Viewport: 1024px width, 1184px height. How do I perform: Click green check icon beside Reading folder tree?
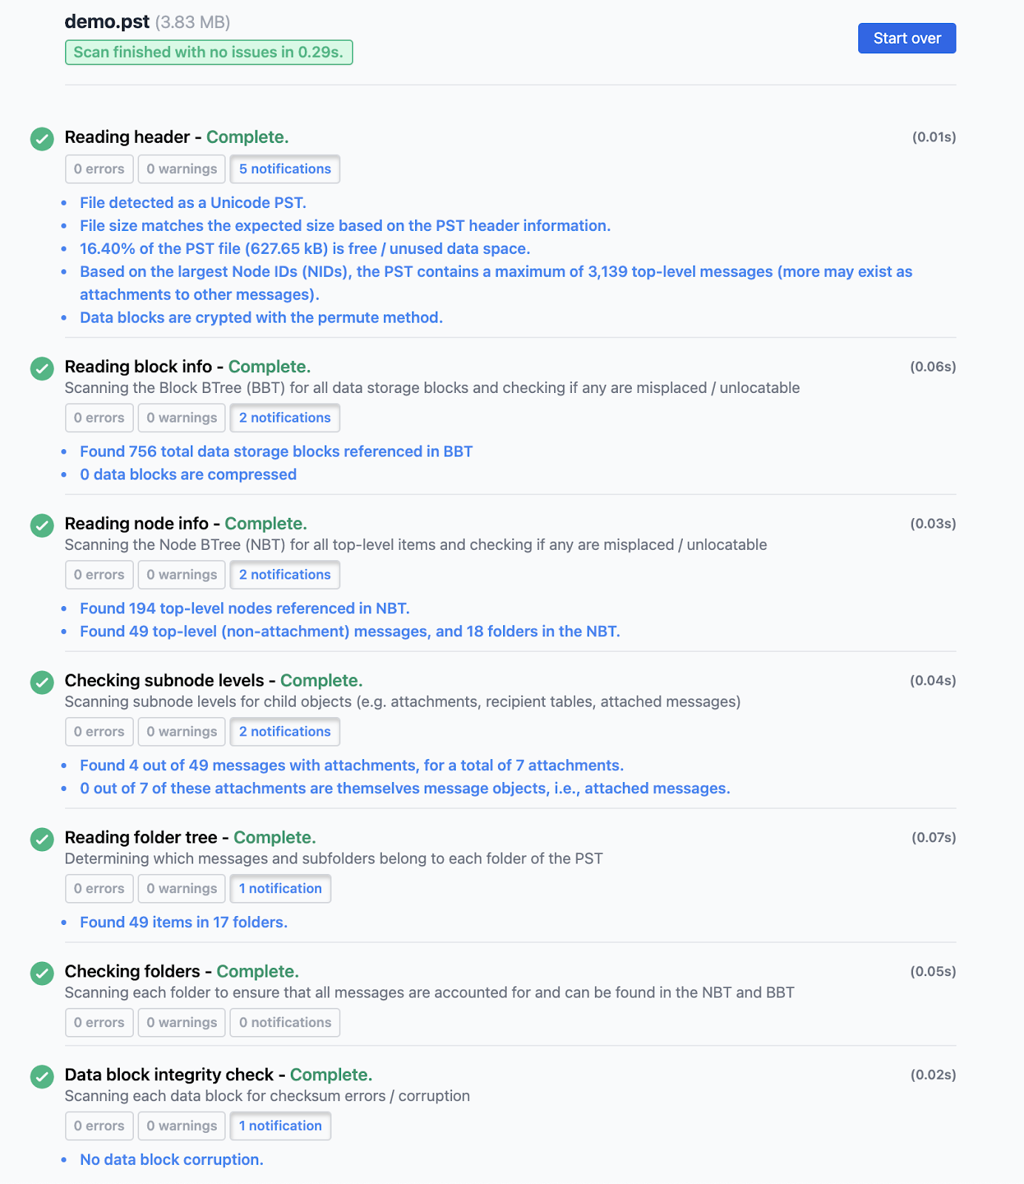[x=42, y=838]
